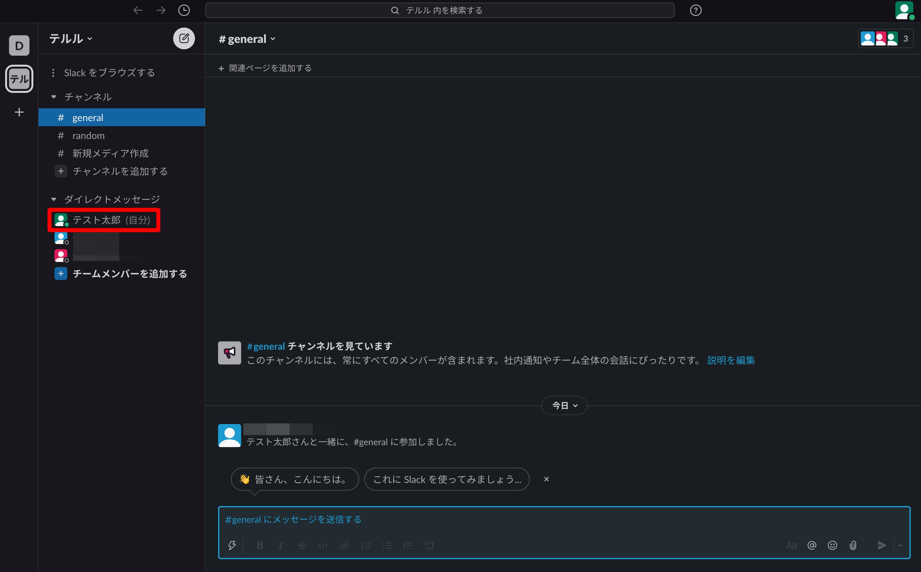Mention someone with @ icon
This screenshot has height=572, width=921.
[812, 545]
